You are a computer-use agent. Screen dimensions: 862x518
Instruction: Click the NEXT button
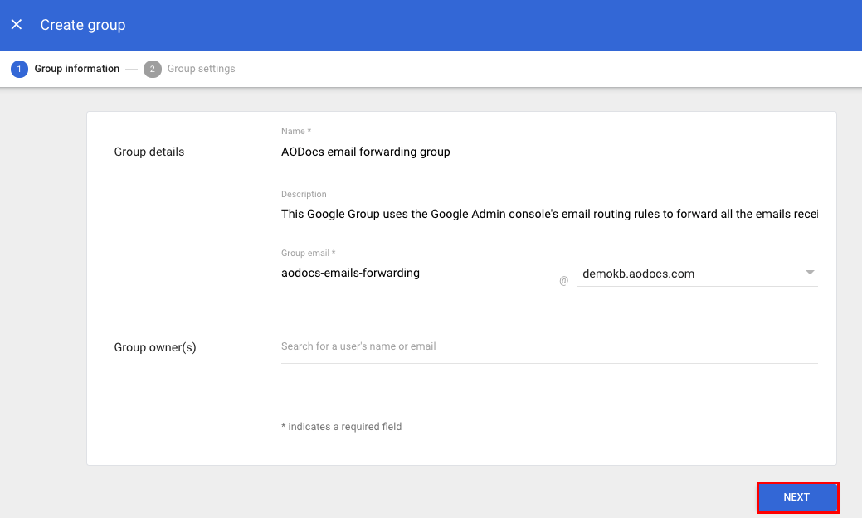(797, 497)
